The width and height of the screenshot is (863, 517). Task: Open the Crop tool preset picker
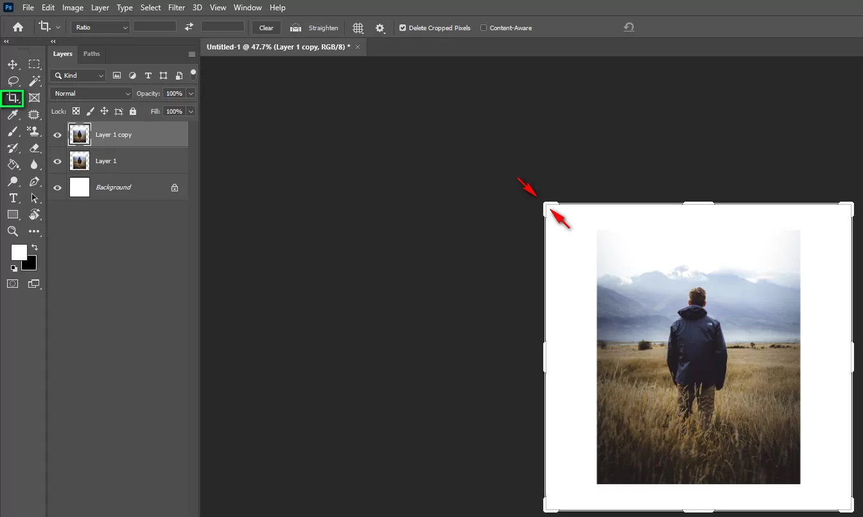click(49, 27)
